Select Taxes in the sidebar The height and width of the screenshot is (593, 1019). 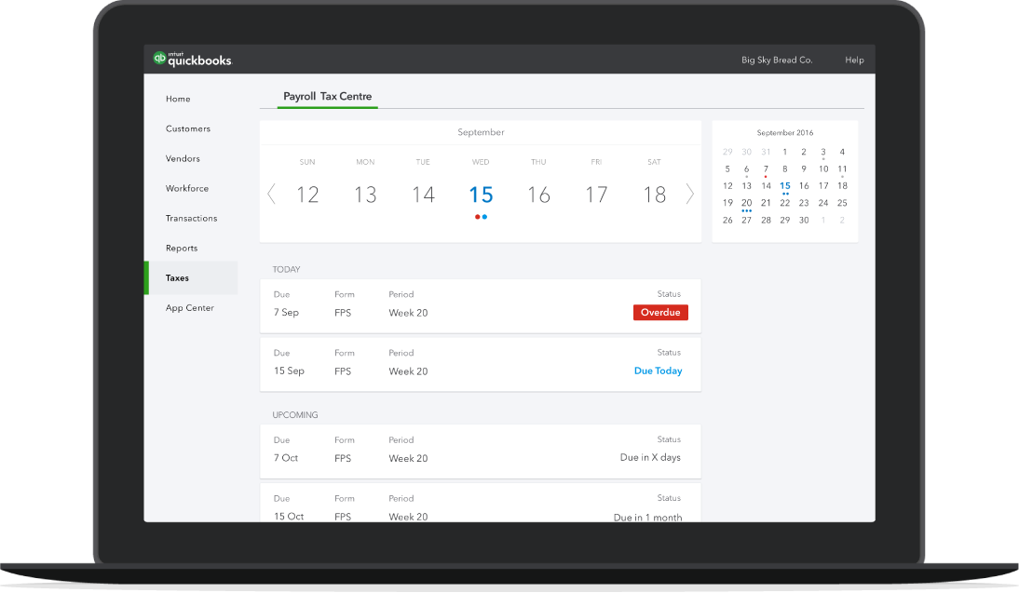pyautogui.click(x=177, y=277)
